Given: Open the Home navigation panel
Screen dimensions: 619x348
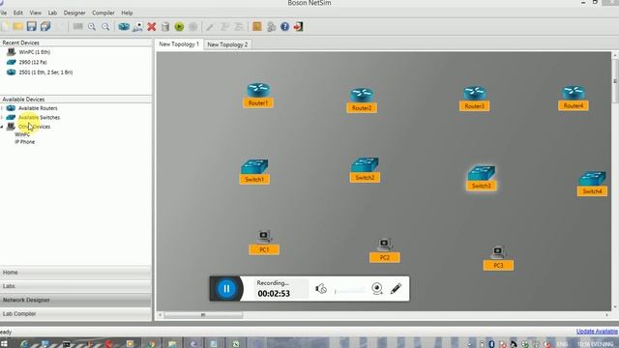Looking at the screenshot, I should point(75,273).
